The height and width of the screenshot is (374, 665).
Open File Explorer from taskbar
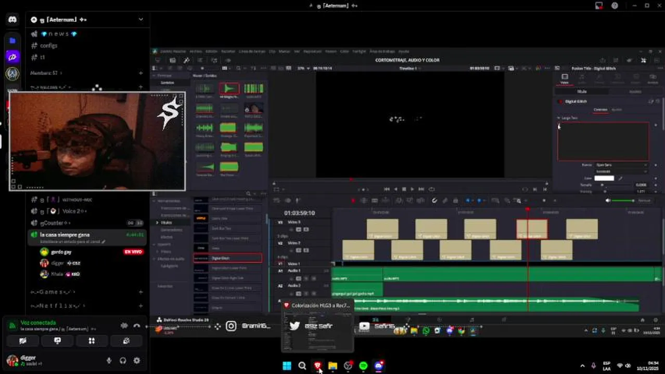click(332, 366)
